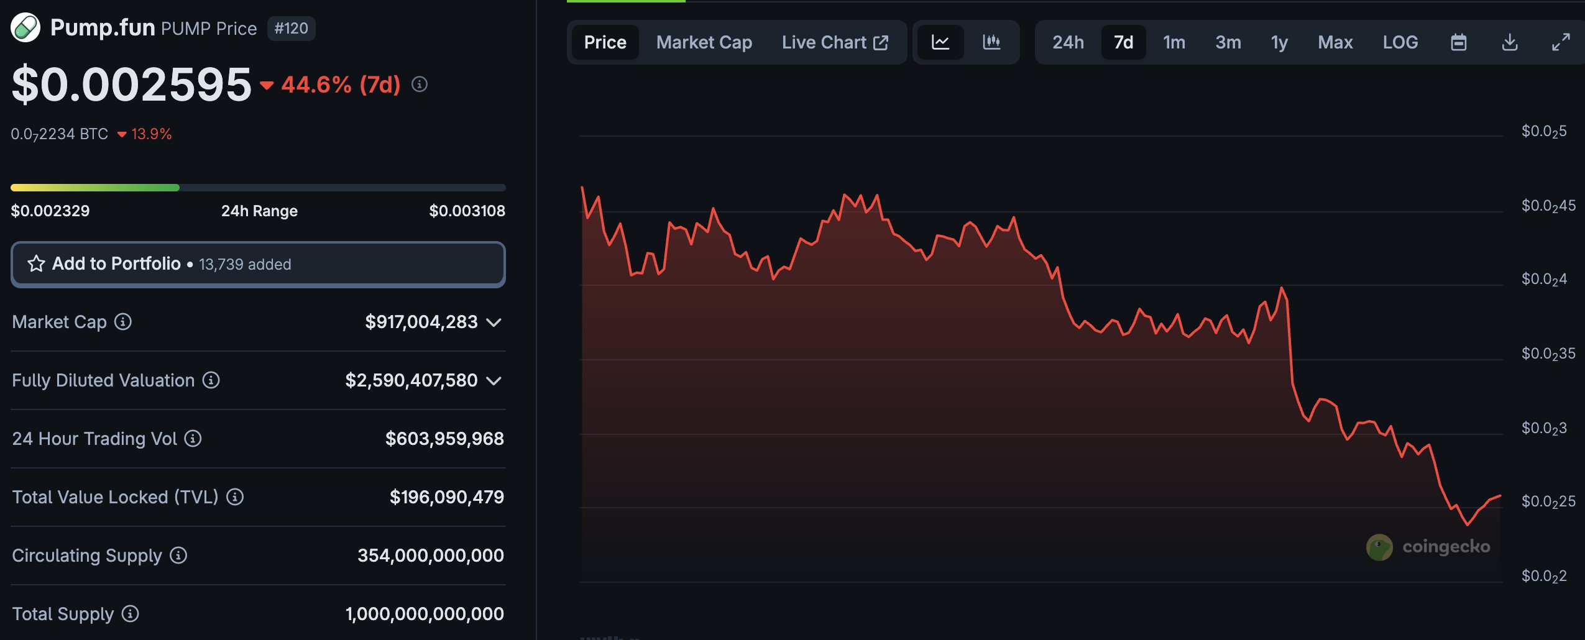Image resolution: width=1585 pixels, height=640 pixels.
Task: Select the 1m timeframe
Action: [x=1174, y=42]
